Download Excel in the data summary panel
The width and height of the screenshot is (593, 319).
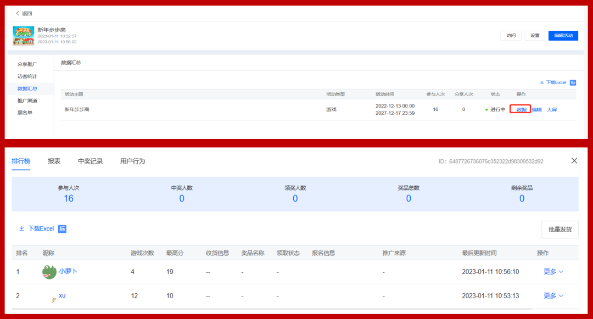pyautogui.click(x=552, y=82)
